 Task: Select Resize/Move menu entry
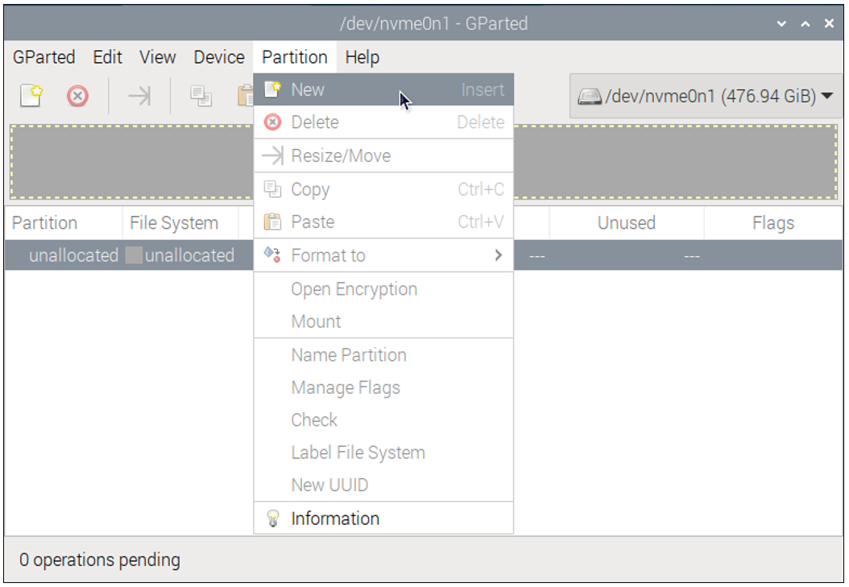click(383, 156)
